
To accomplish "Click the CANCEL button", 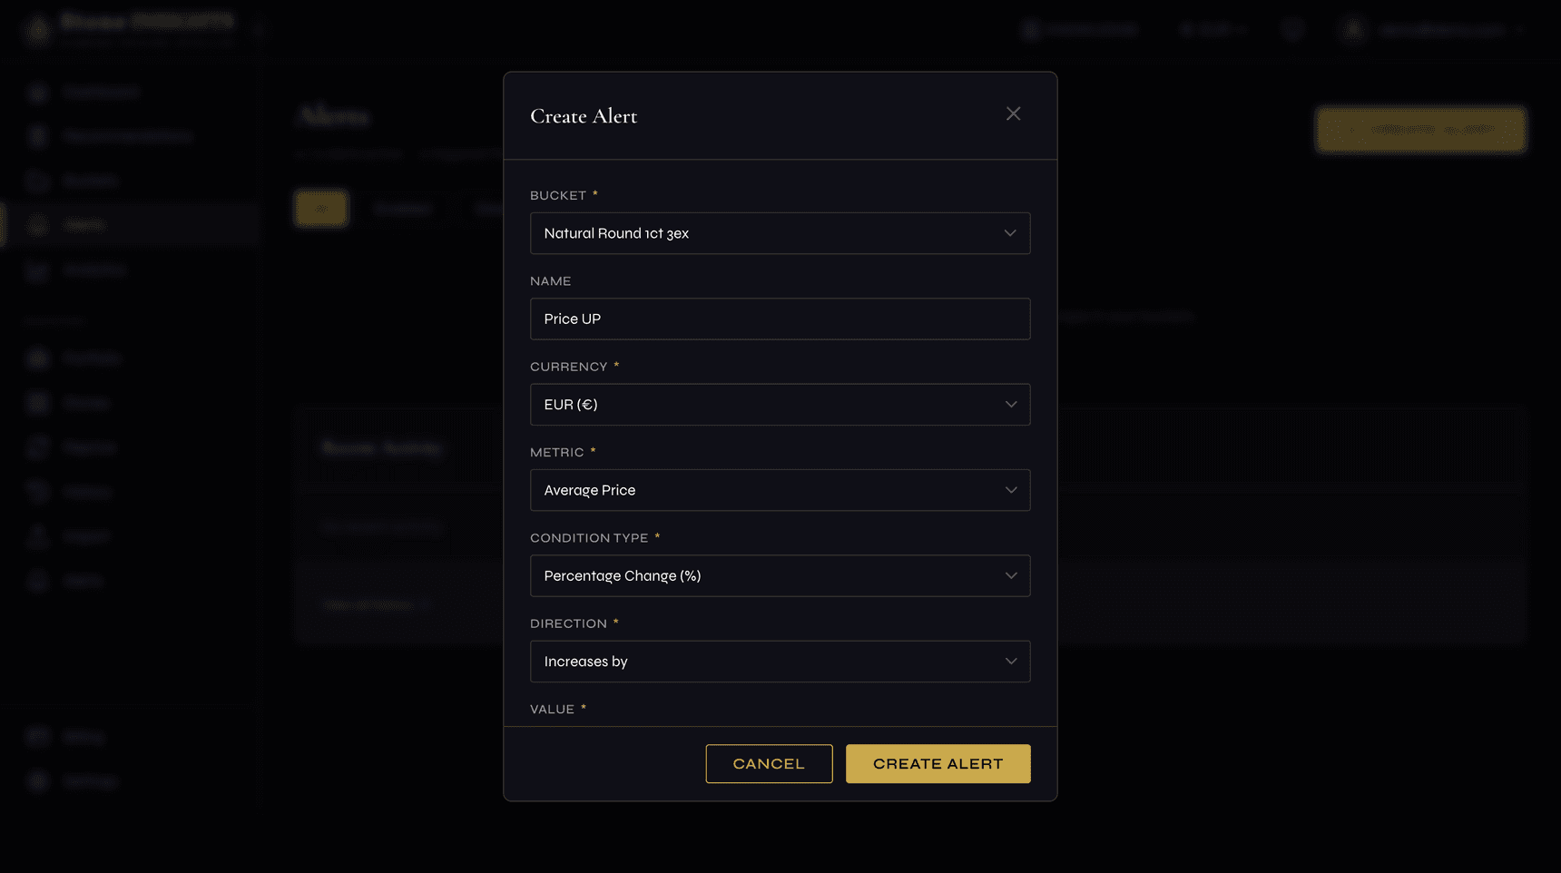I will click(769, 763).
